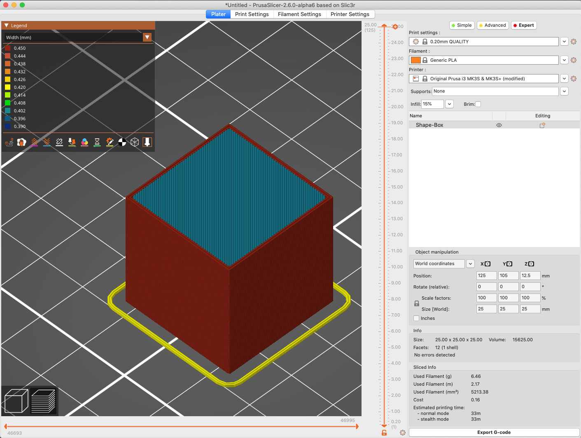Hide the Shape-Box object with the eye icon
581x438 pixels.
tap(499, 125)
